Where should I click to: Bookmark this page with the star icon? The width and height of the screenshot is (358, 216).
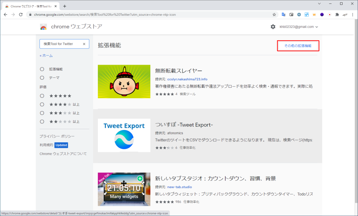point(274,14)
